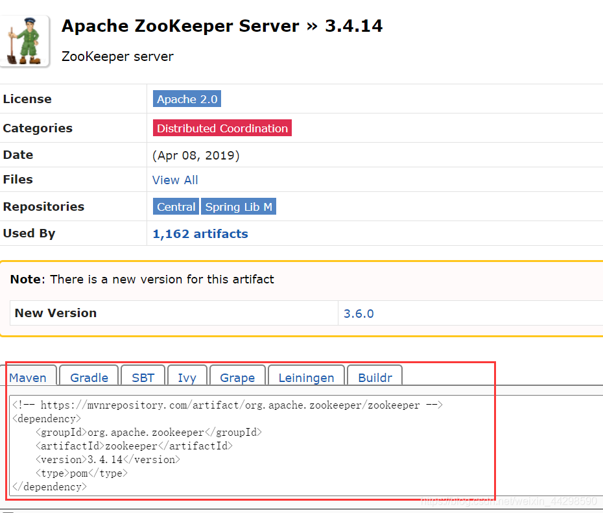The width and height of the screenshot is (603, 513).
Task: Click the Categories row label
Action: tap(38, 128)
